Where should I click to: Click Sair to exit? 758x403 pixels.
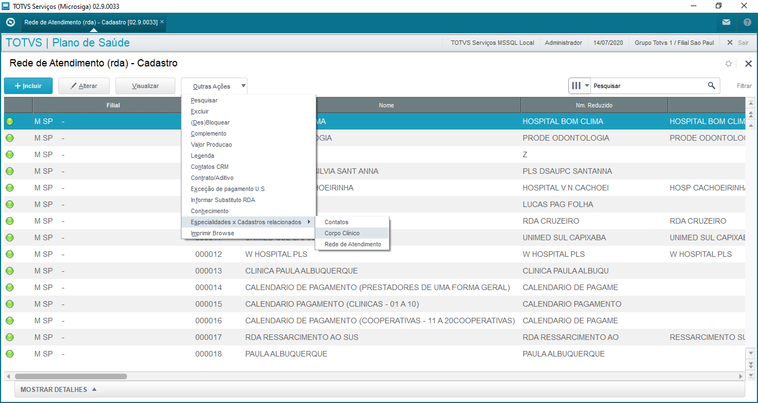[738, 43]
